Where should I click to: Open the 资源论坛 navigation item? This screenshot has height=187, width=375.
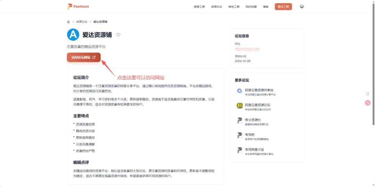tap(216, 7)
